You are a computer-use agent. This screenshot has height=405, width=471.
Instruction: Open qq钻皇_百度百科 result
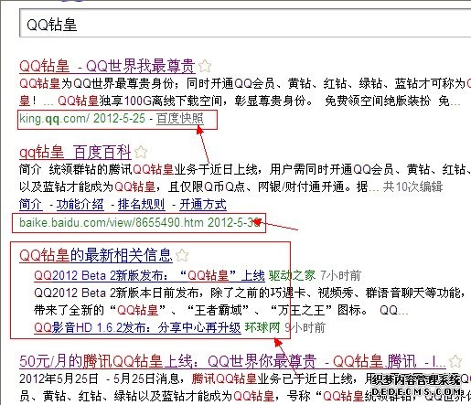coord(75,152)
